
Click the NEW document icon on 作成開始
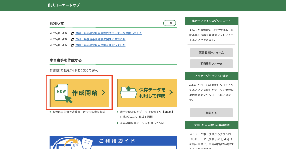pyautogui.click(x=61, y=93)
